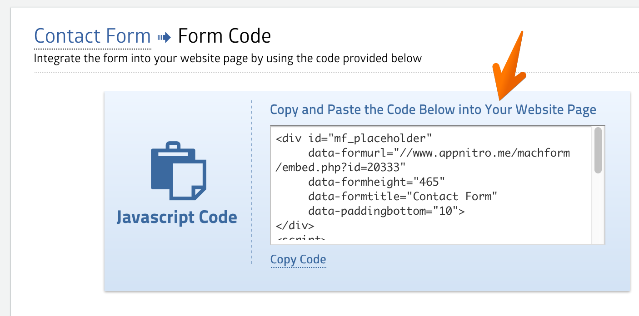
Task: Click the data-formurl code line
Action: [439, 153]
